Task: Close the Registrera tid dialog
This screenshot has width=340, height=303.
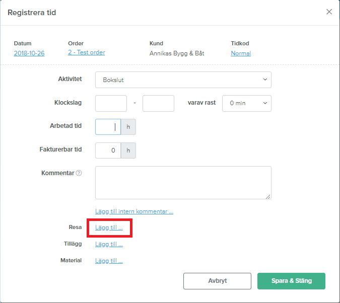Action: coord(329,12)
